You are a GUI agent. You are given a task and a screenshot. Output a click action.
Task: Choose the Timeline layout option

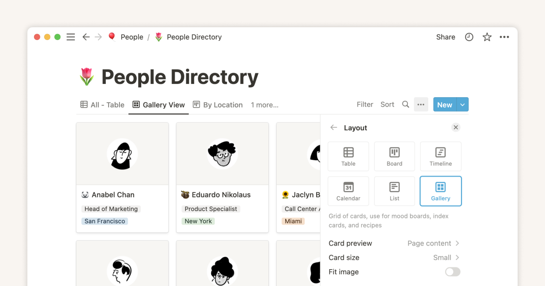441,156
